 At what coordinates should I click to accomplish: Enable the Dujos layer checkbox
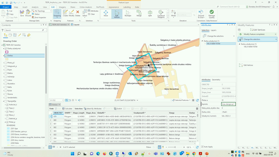[x=6, y=70]
